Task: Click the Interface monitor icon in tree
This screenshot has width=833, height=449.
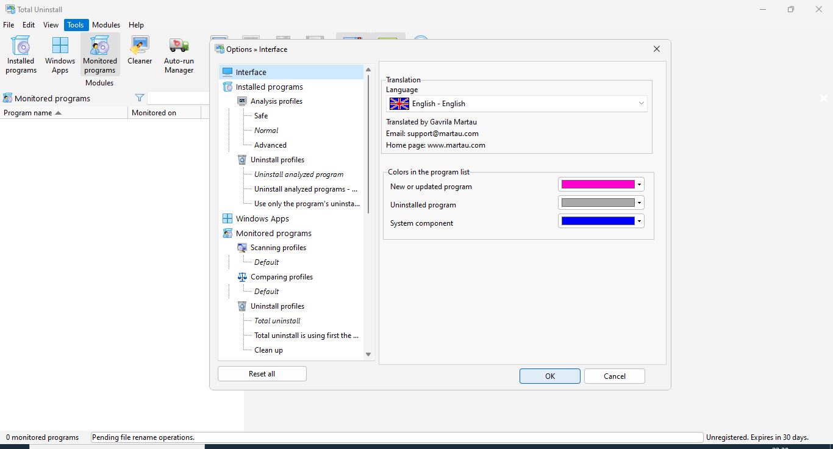Action: [x=227, y=72]
